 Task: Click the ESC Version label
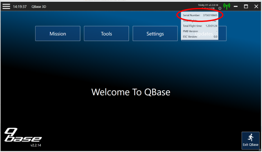190,36
